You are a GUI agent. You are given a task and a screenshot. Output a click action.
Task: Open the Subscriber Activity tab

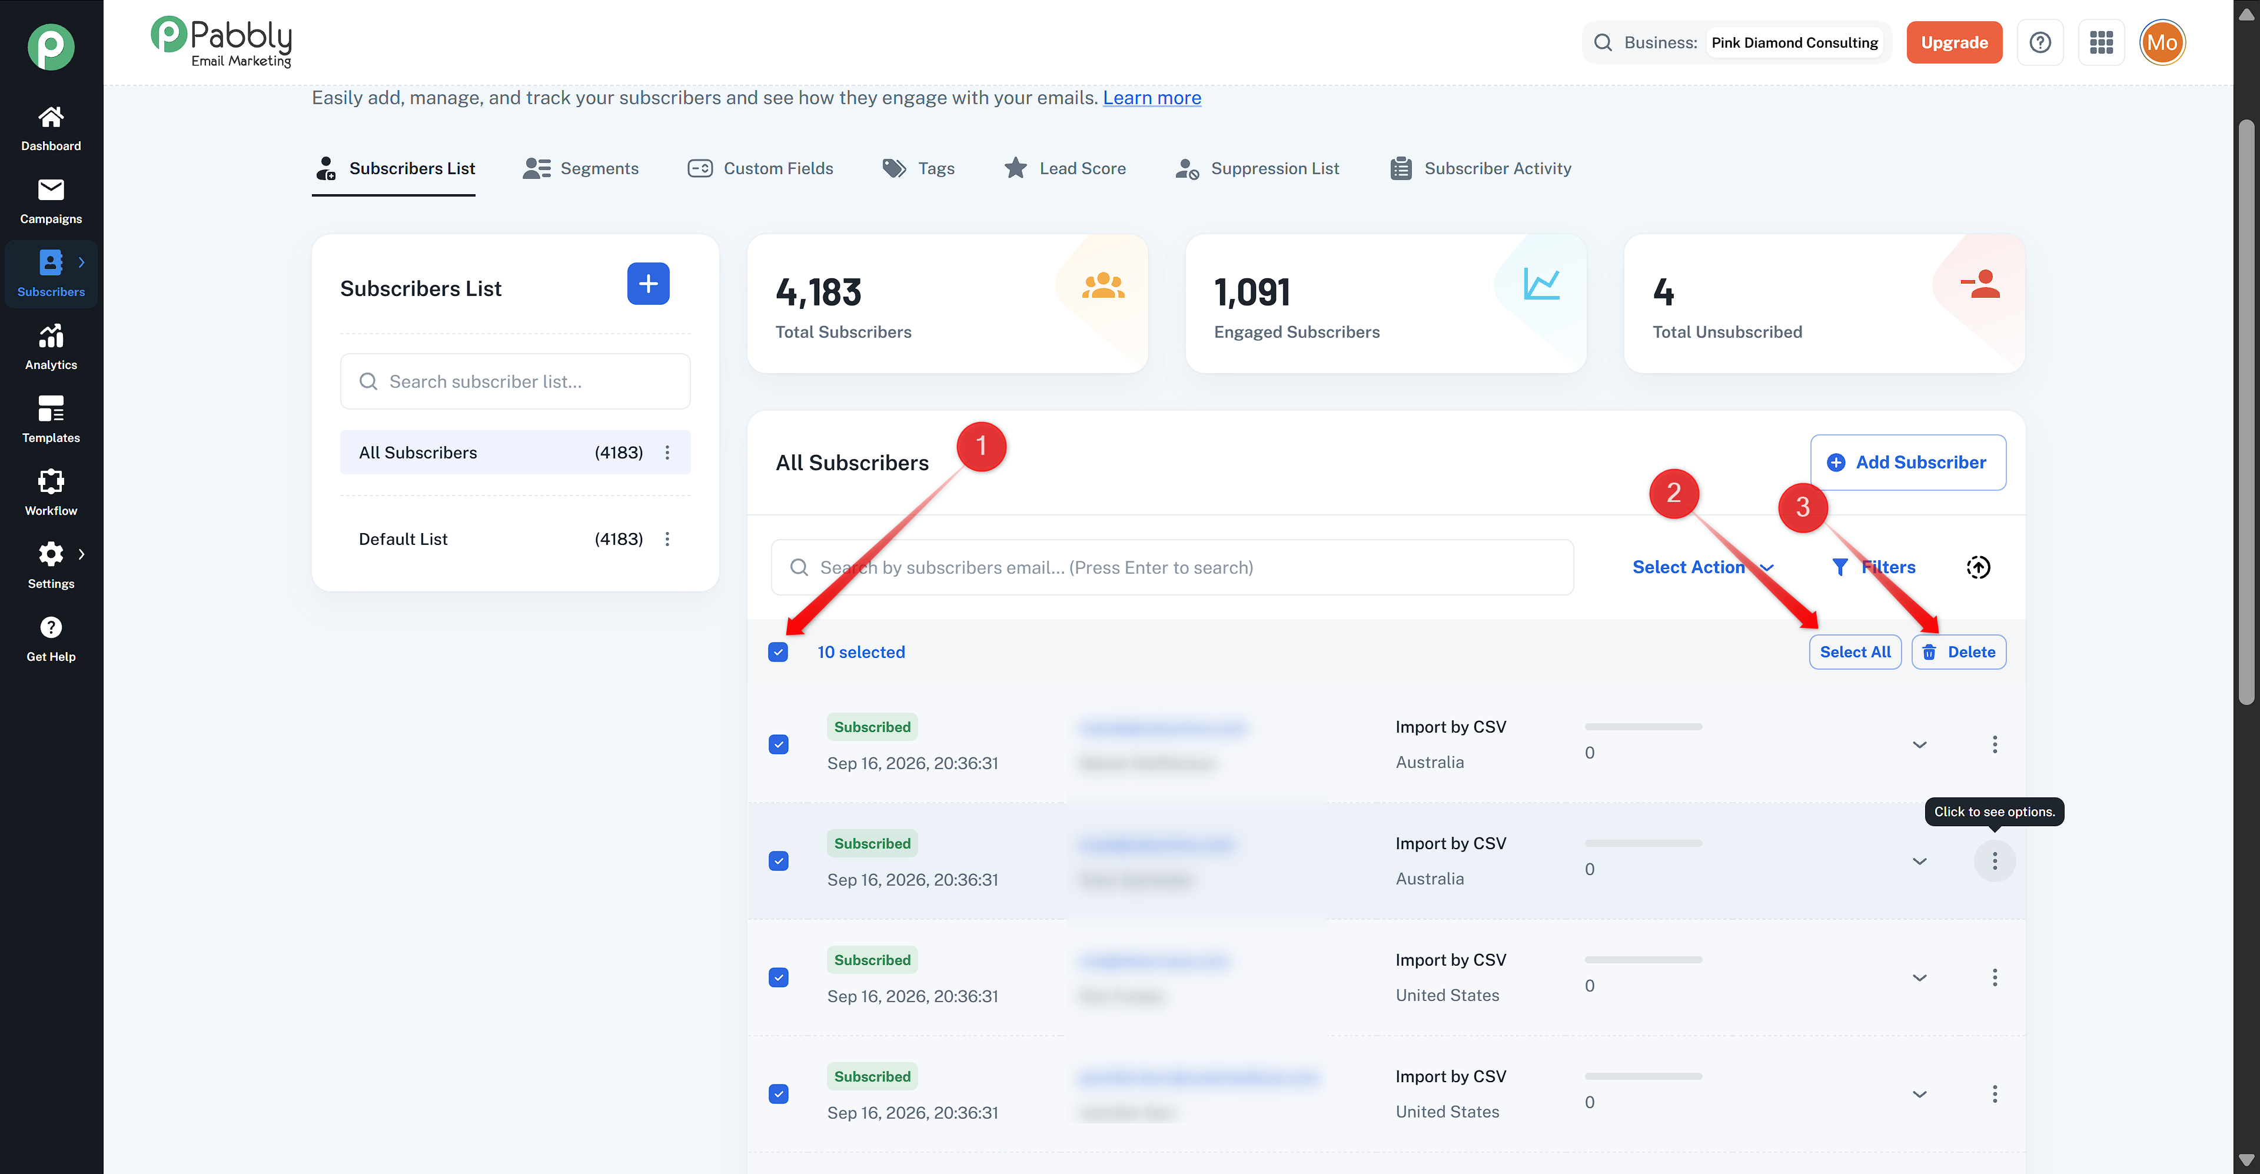point(1481,168)
